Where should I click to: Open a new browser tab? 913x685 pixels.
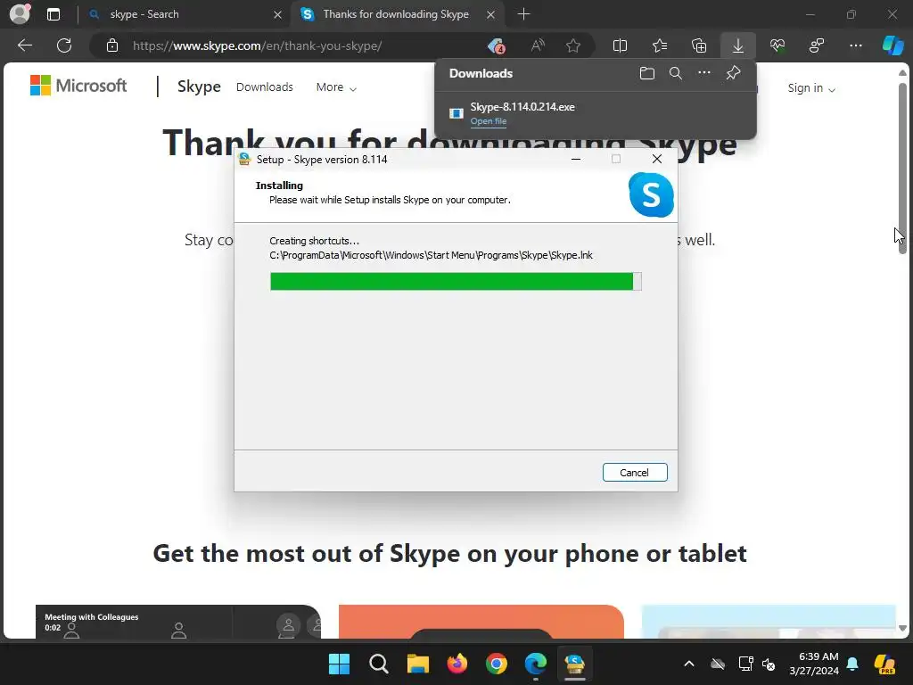coord(523,14)
